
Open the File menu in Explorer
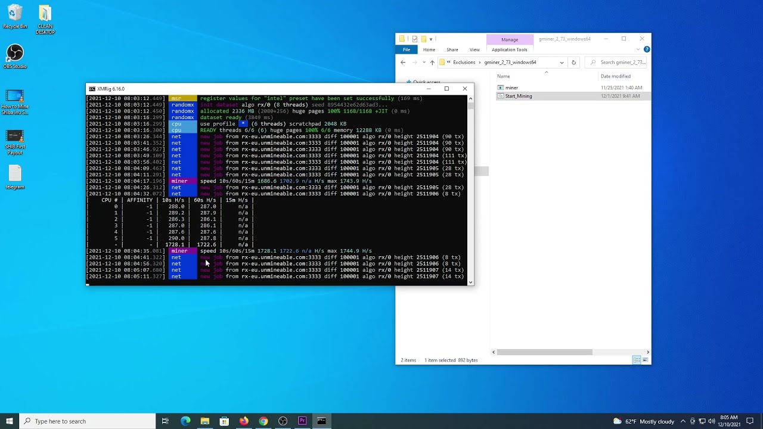point(407,49)
